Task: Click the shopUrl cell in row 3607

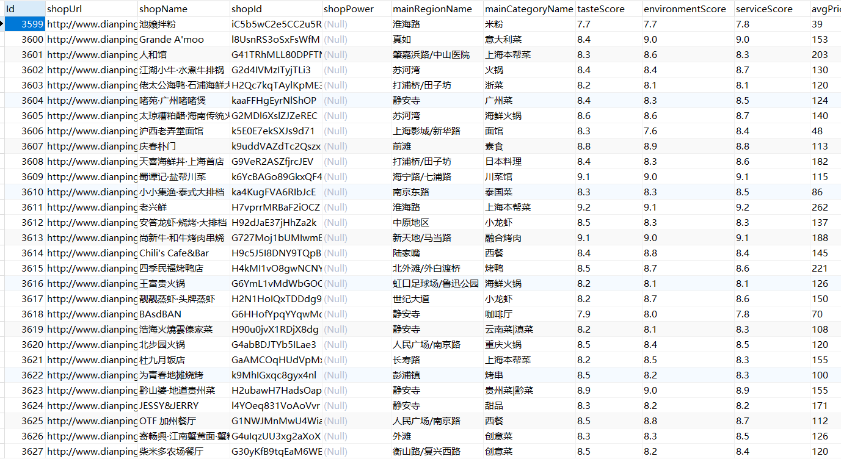Action: coord(92,146)
